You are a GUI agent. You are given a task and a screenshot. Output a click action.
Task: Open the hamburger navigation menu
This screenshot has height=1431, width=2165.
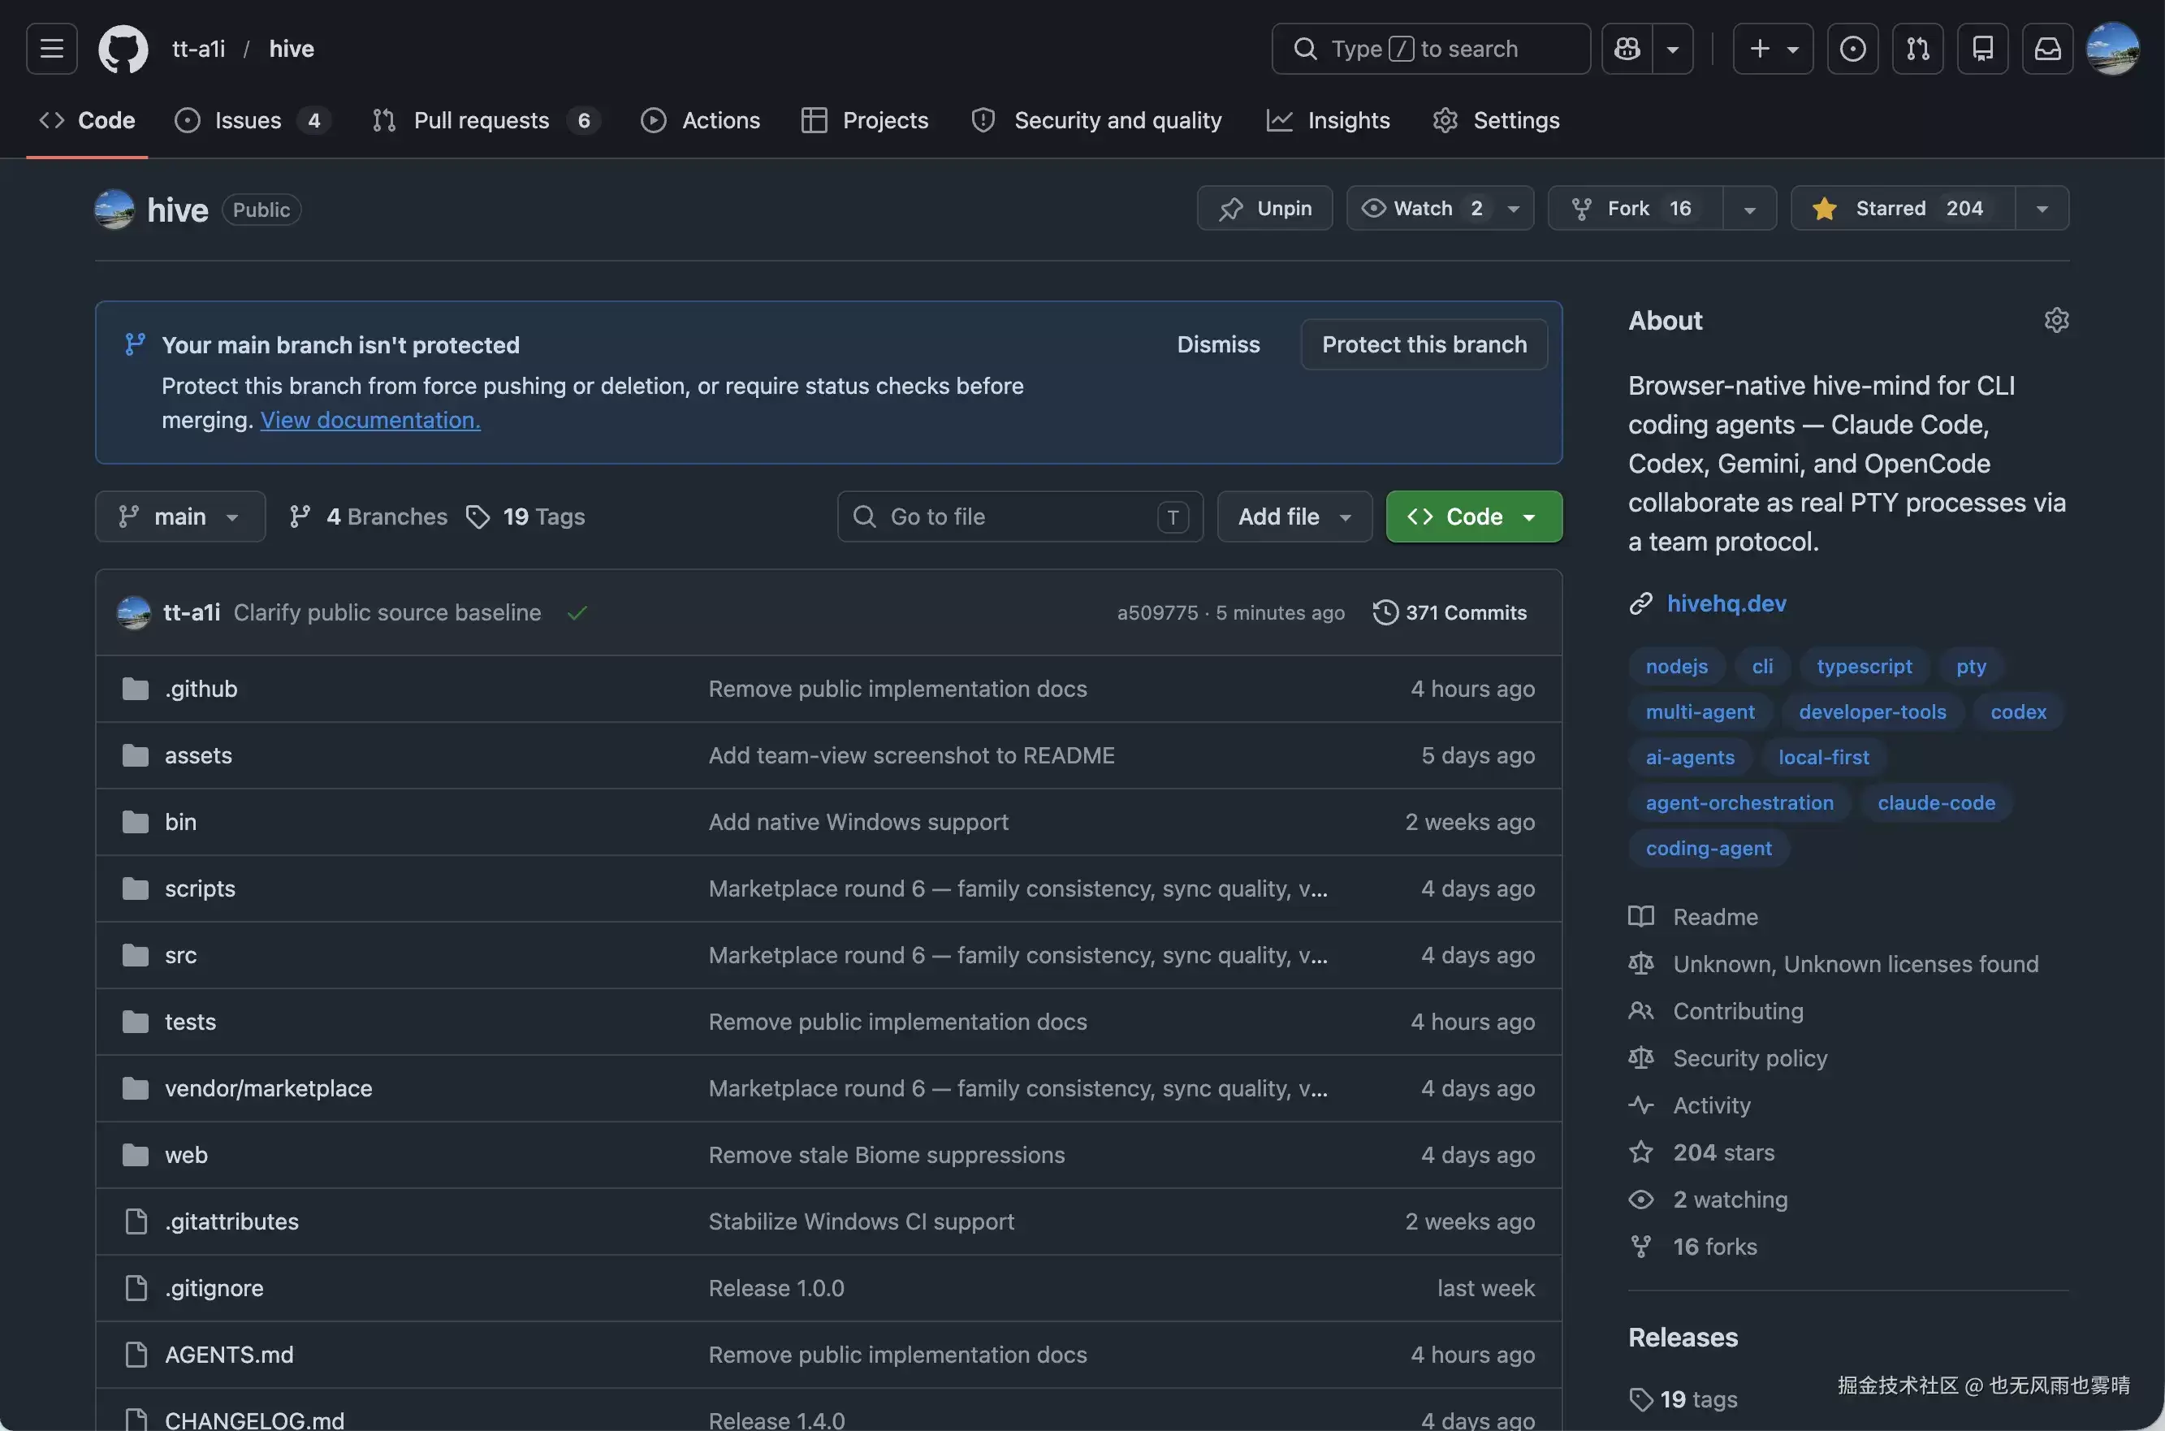pos(51,49)
